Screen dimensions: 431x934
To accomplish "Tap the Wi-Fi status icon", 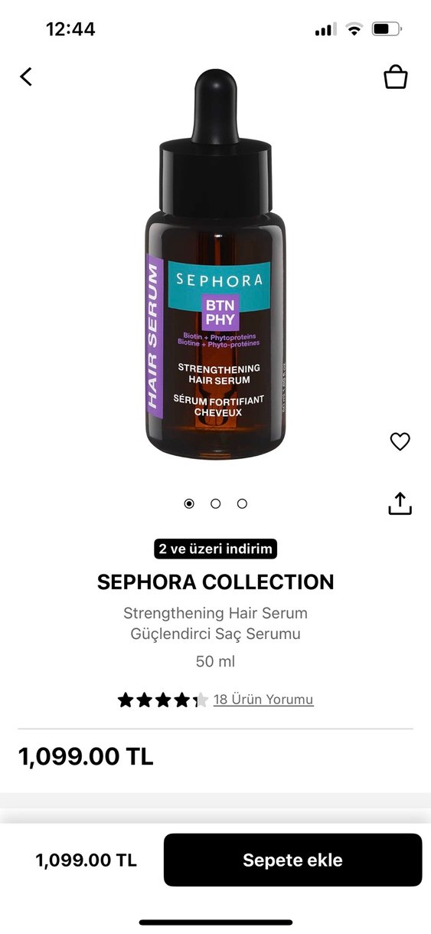I will (x=354, y=29).
